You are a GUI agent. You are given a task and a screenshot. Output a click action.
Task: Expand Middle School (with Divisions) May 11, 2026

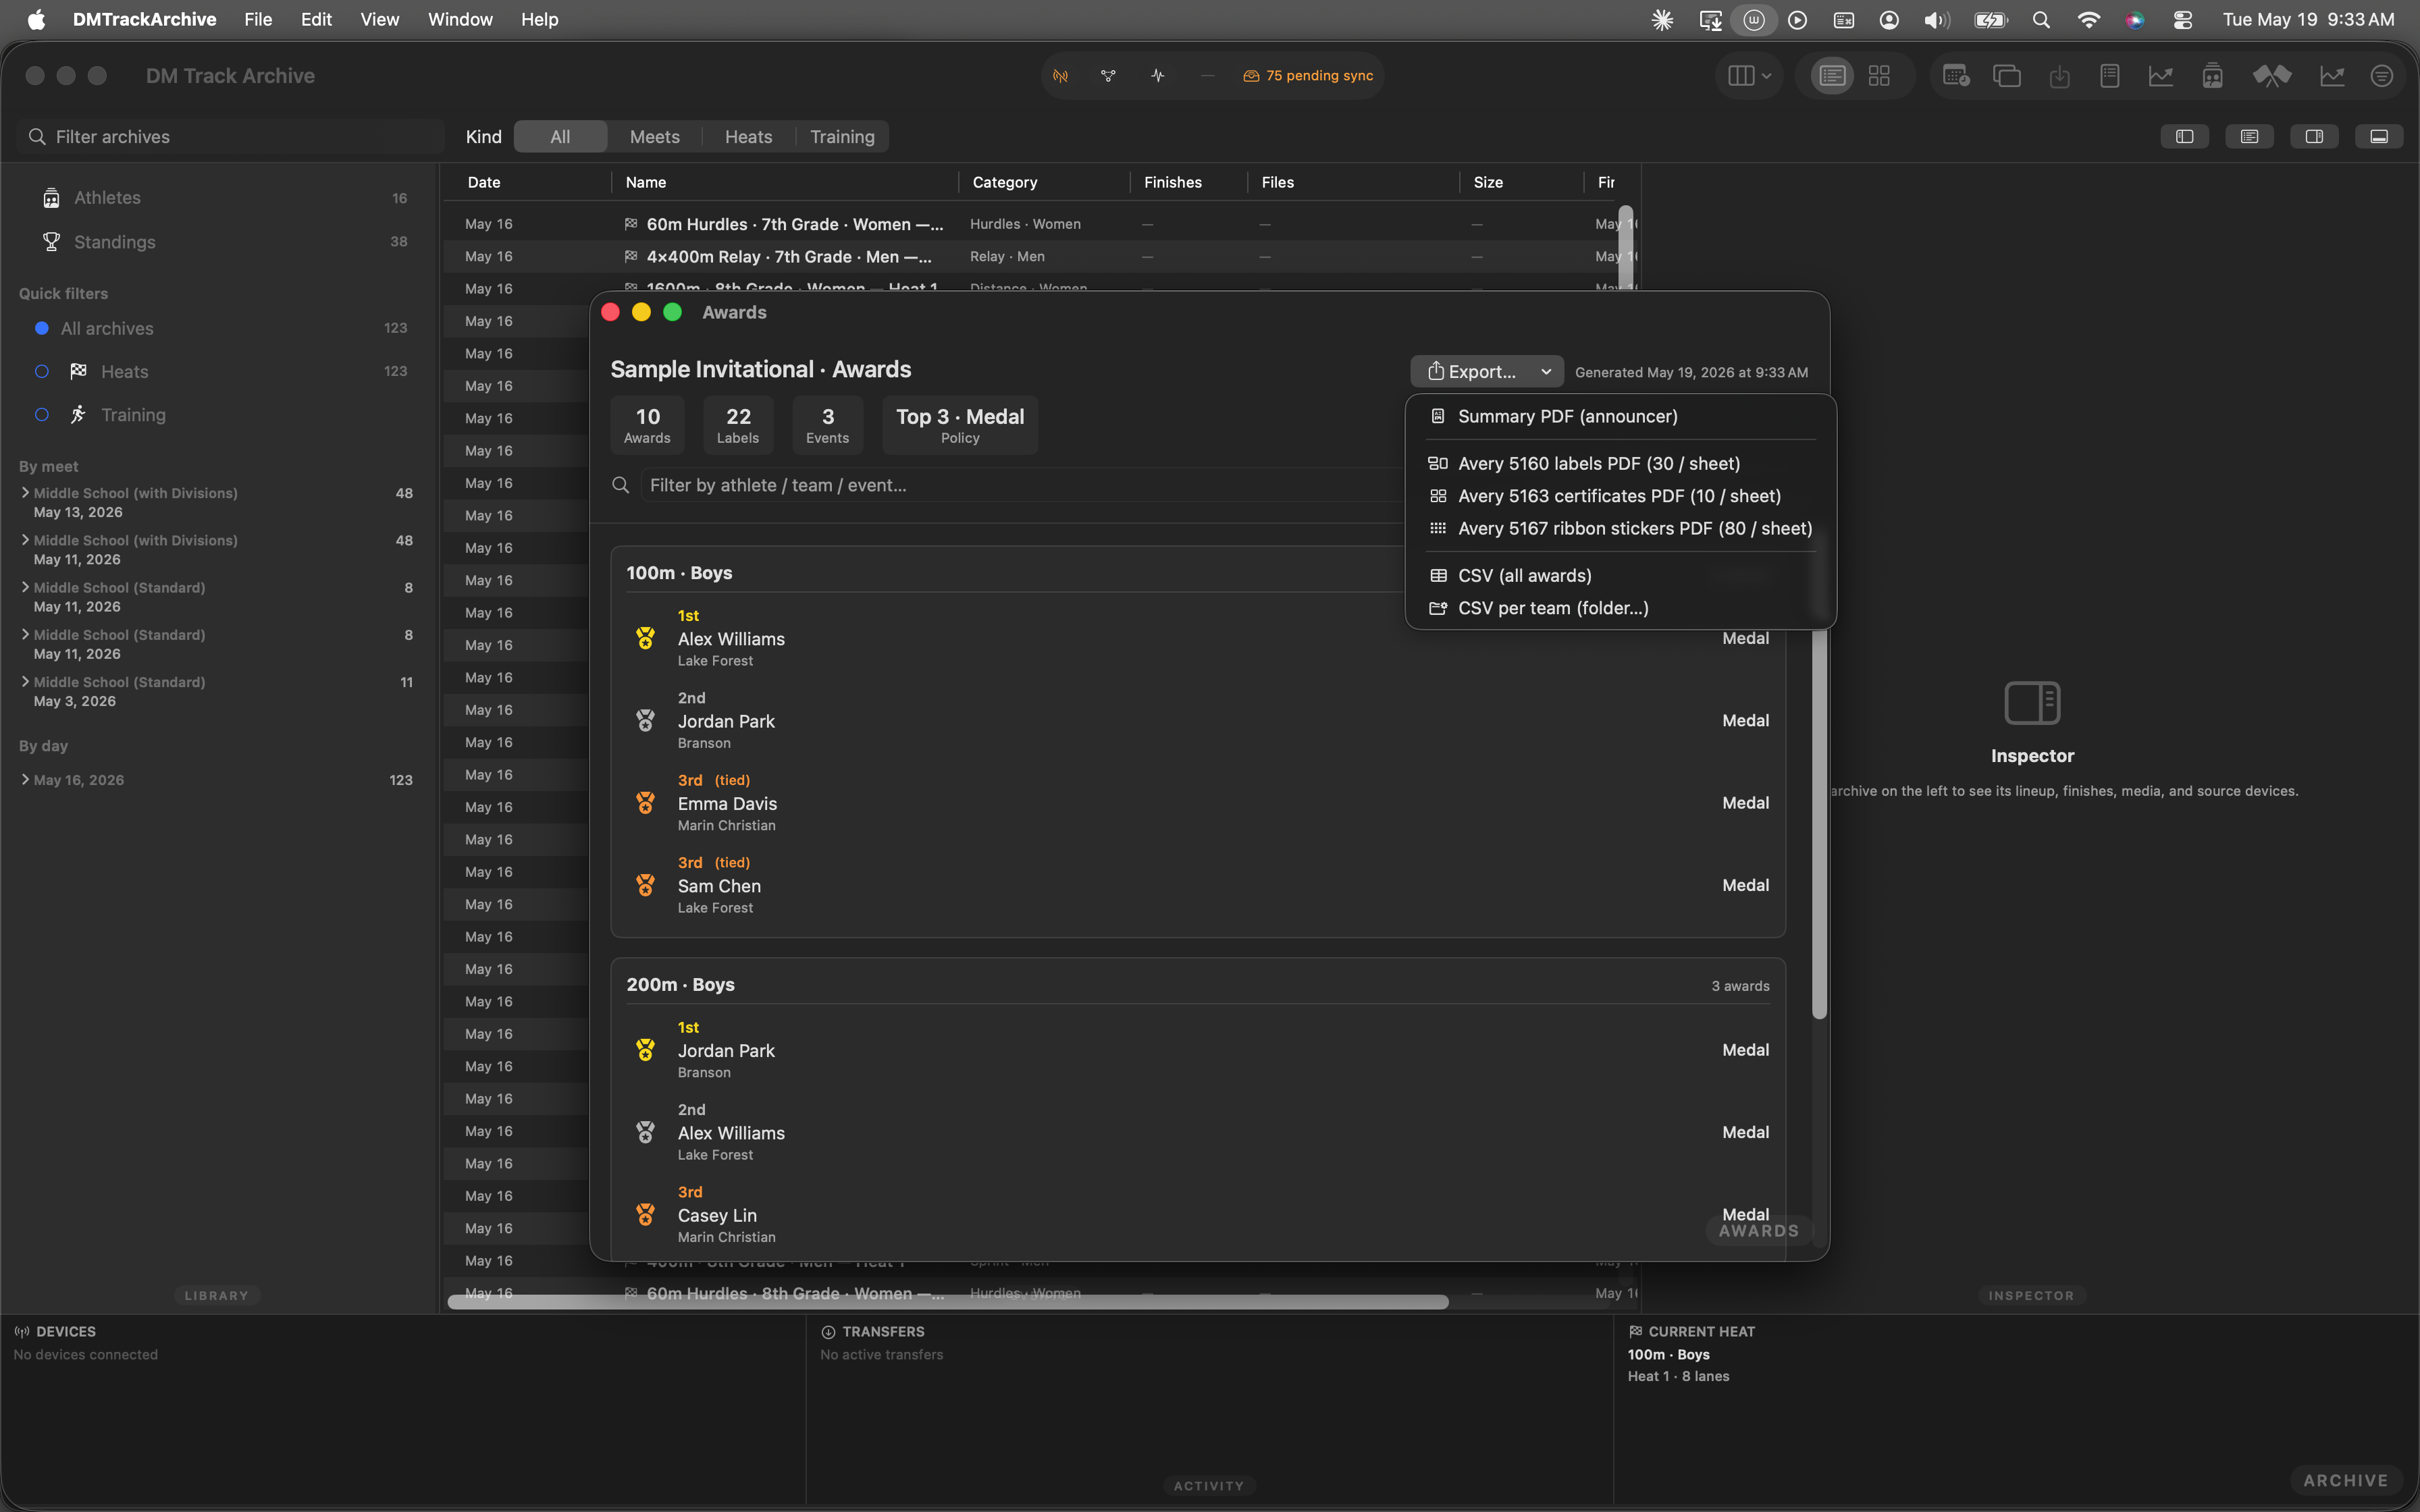(x=25, y=540)
